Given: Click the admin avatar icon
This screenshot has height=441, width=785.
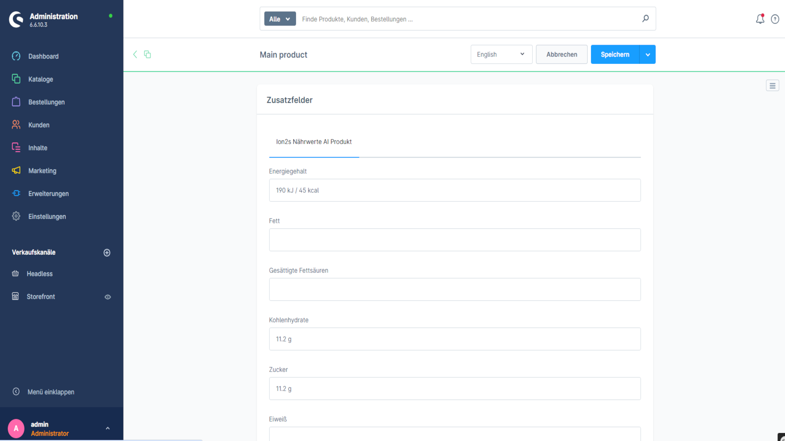Looking at the screenshot, I should [16, 428].
